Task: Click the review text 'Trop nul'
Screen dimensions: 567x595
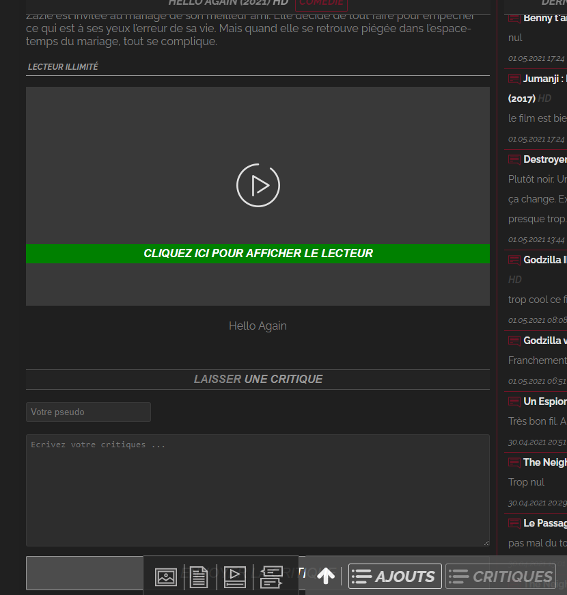Action: pos(526,482)
